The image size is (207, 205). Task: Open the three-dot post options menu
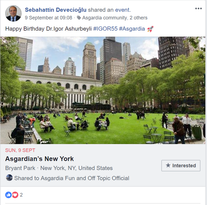199,8
